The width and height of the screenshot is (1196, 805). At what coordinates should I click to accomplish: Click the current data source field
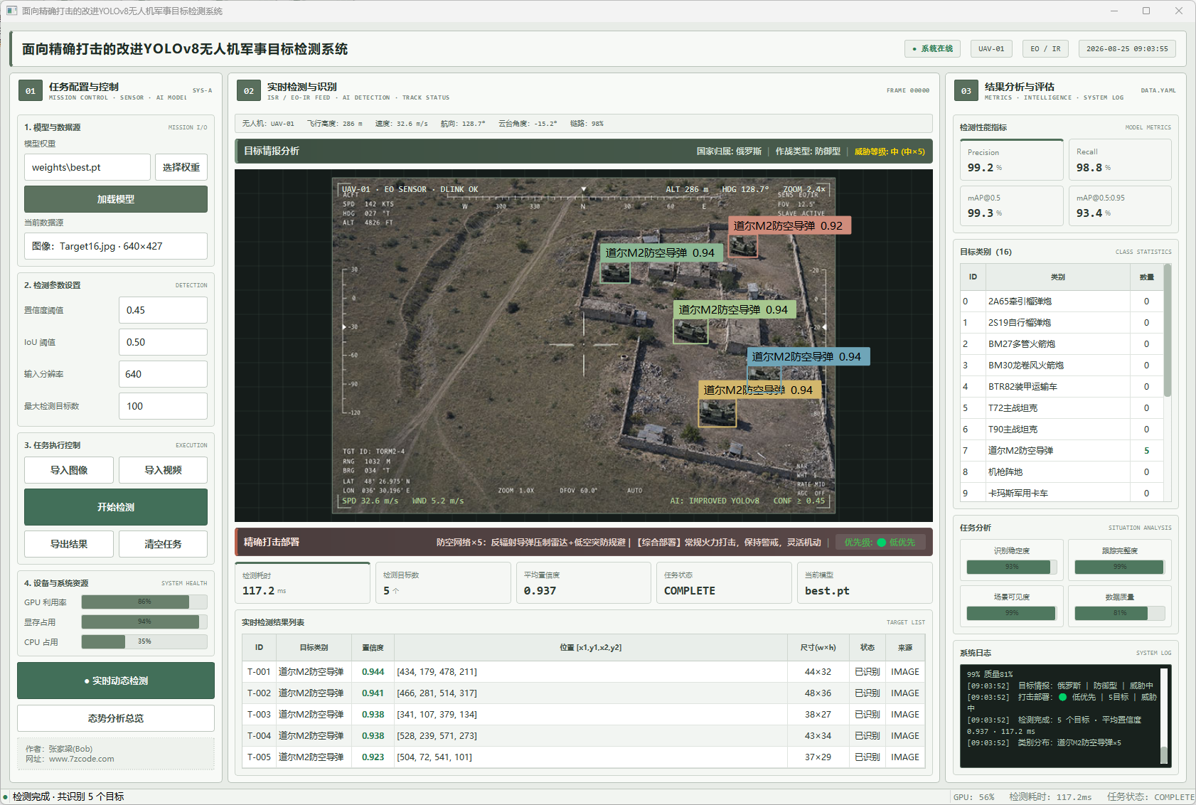tap(116, 246)
